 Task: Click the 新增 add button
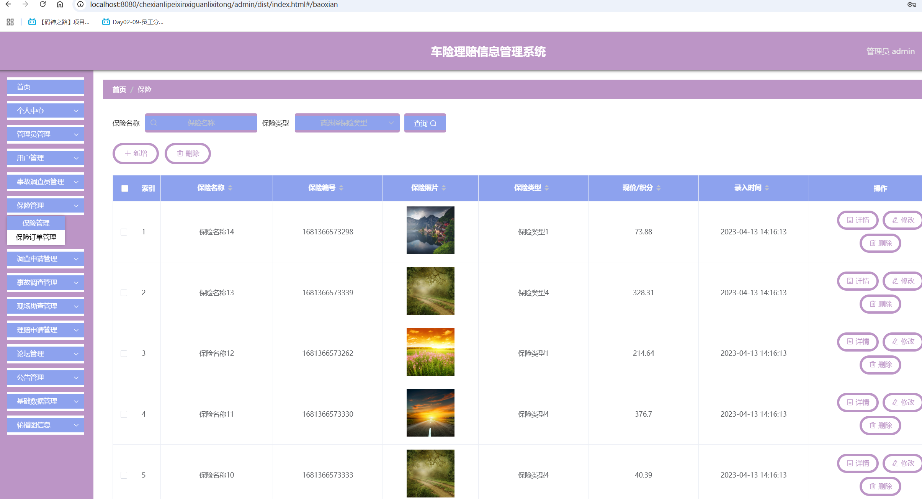coord(136,154)
